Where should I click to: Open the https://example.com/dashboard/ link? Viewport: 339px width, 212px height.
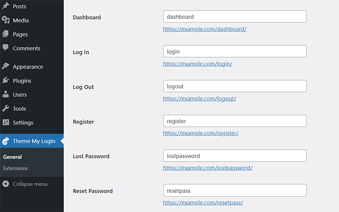(x=204, y=29)
